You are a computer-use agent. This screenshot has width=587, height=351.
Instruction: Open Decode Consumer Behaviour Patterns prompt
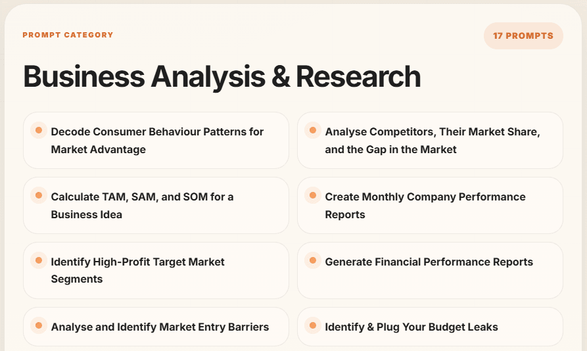pos(157,140)
